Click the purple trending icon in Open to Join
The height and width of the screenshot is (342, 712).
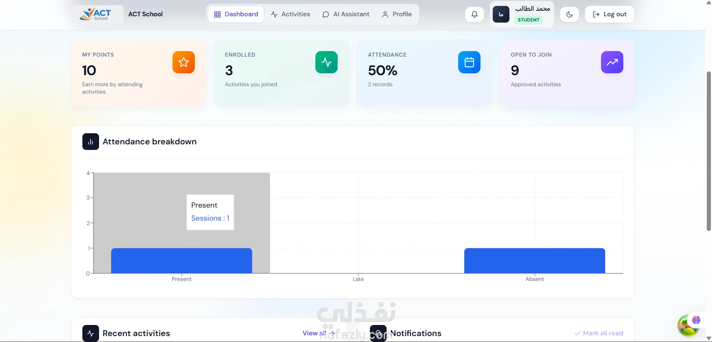coord(612,62)
